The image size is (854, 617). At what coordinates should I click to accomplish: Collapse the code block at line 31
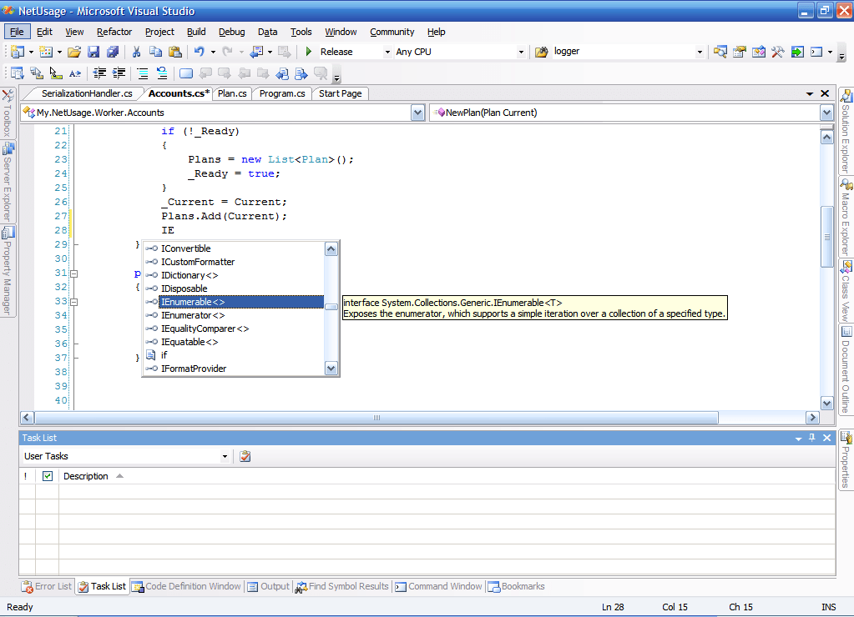tap(73, 273)
